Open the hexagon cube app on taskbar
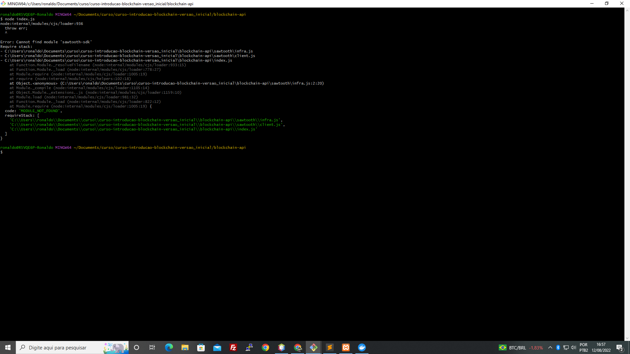Screen dimensions: 630x354 click(281, 347)
